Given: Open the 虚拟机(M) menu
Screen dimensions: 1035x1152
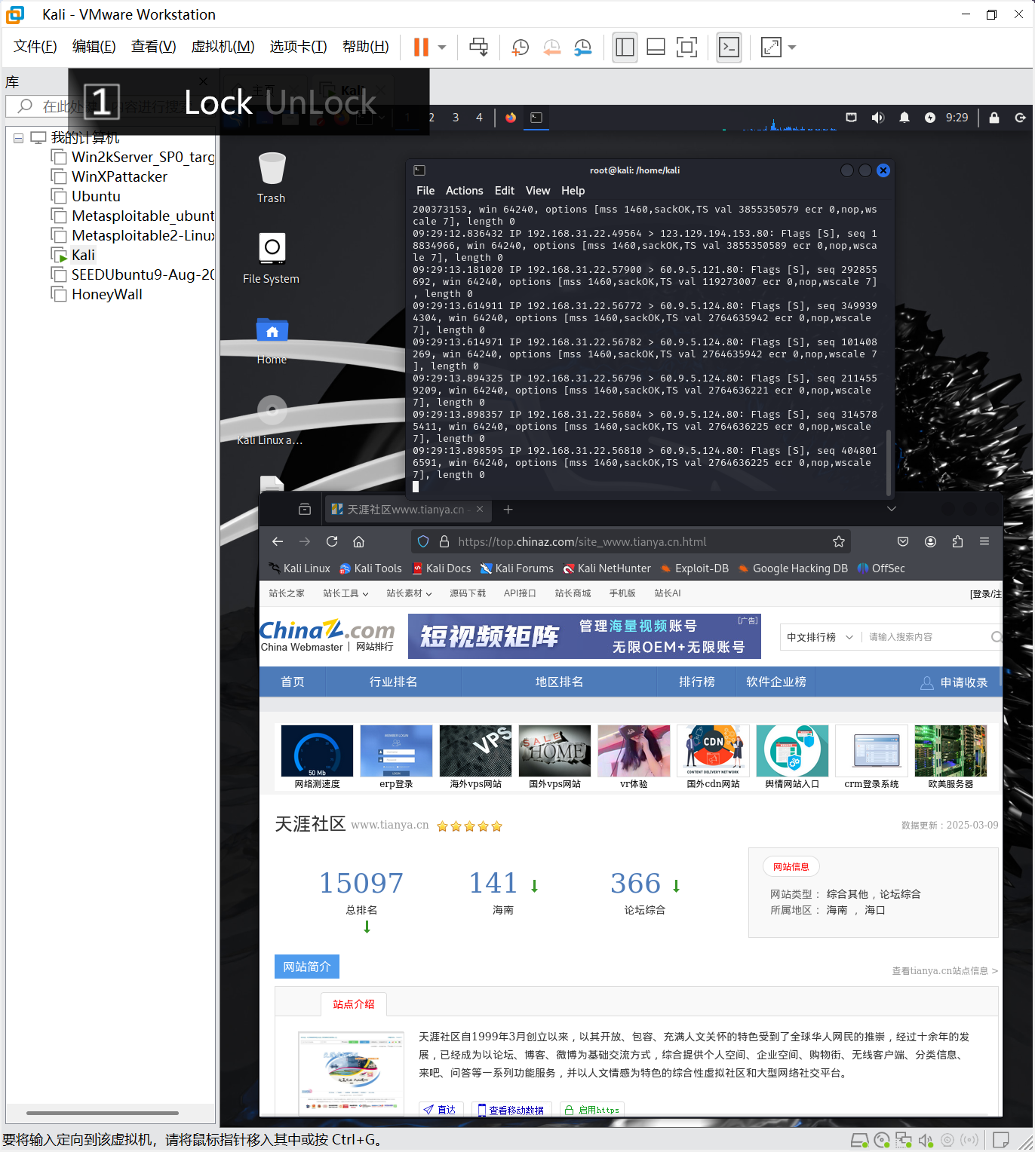Looking at the screenshot, I should 223,47.
